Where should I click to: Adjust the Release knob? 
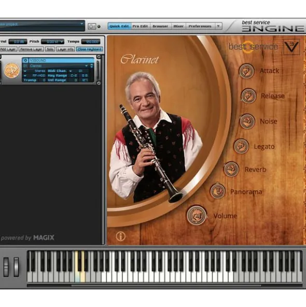248,96
